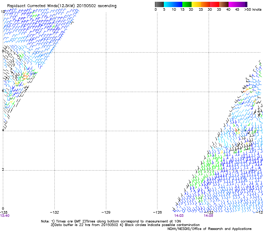
Task: Click the '10' latitude label on the left axis
Action: pos(3,12)
